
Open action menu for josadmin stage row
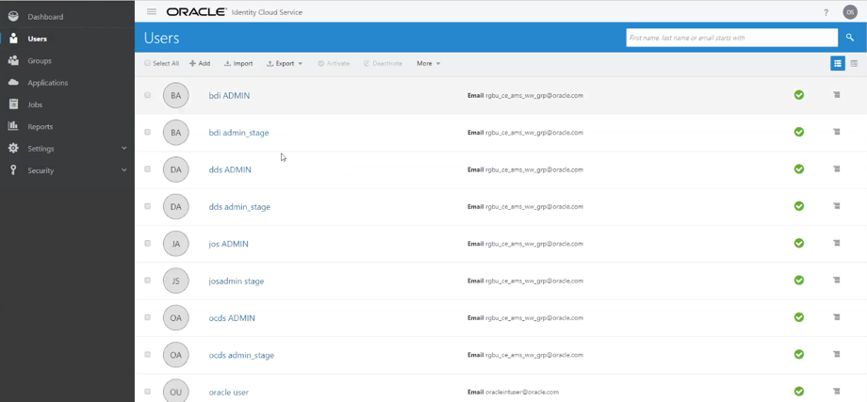pos(837,280)
